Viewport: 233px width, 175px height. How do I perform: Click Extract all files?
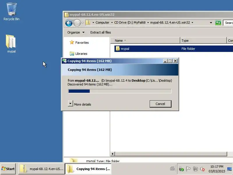coord(100,32)
